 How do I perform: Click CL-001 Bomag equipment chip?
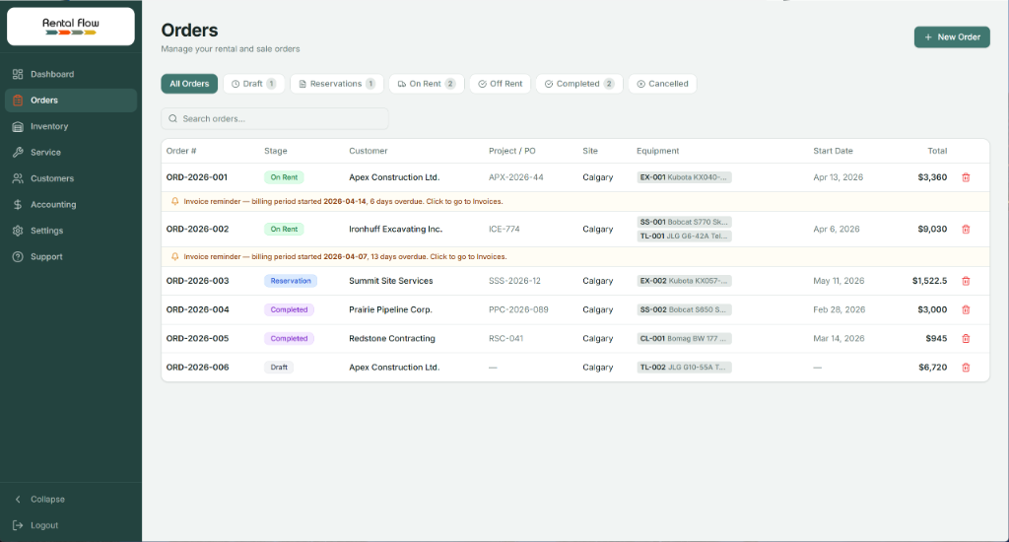(684, 339)
